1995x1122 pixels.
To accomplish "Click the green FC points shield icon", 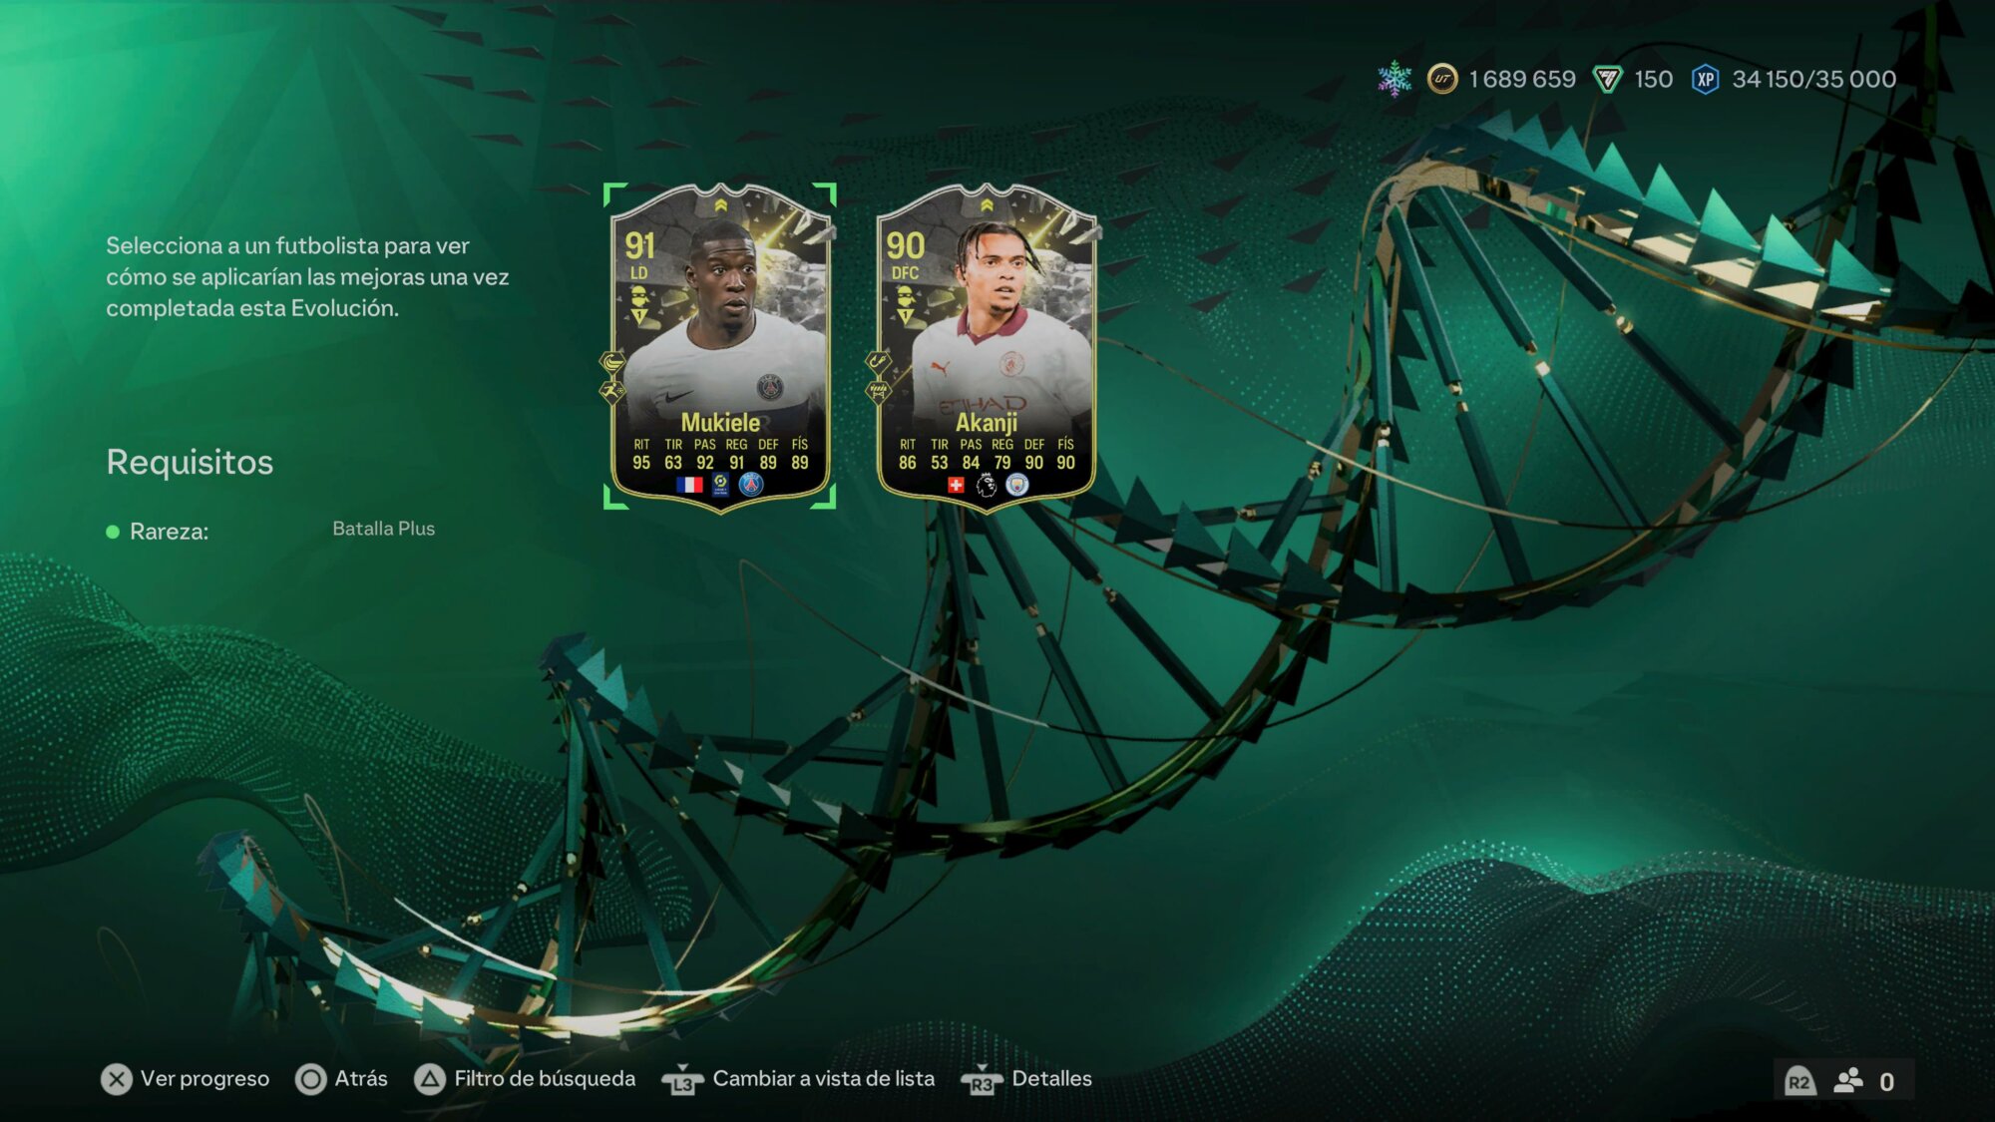I will (x=1607, y=79).
